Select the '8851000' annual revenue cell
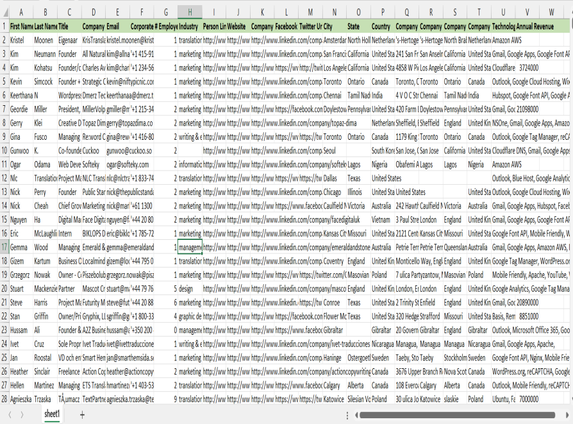 pos(527,316)
